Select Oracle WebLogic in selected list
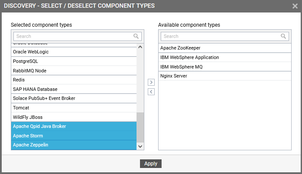Viewport: 302px width, 174px height. tap(74, 52)
